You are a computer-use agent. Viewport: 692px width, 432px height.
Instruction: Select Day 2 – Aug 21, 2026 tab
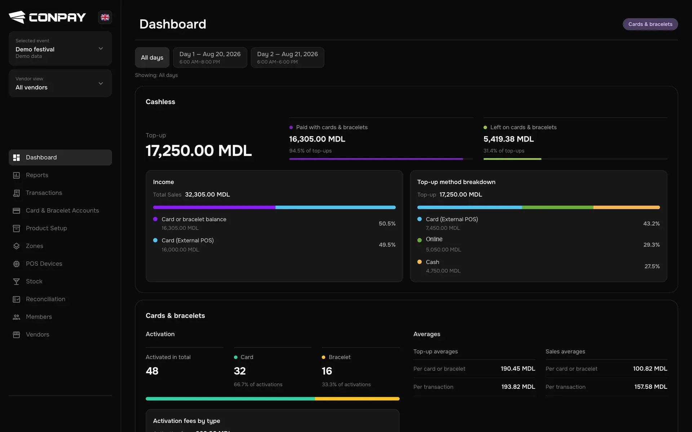point(288,57)
